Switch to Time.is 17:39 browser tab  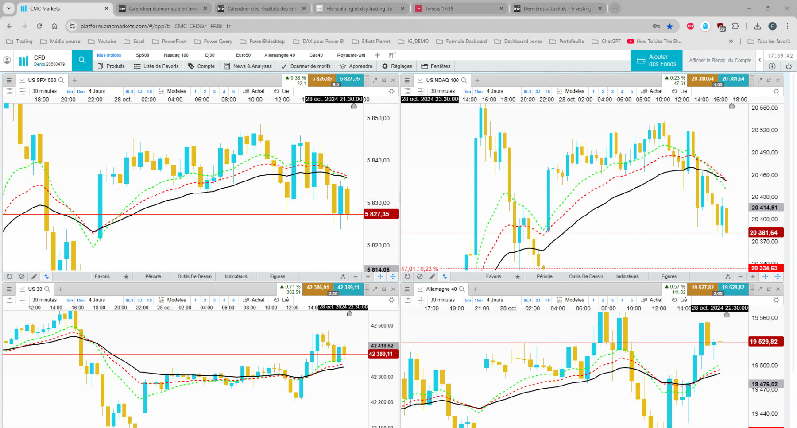click(x=460, y=8)
